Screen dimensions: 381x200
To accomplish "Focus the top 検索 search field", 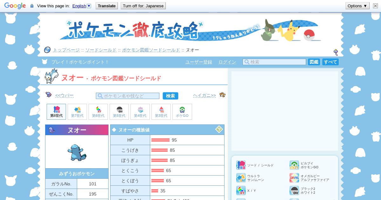I will (274, 62).
